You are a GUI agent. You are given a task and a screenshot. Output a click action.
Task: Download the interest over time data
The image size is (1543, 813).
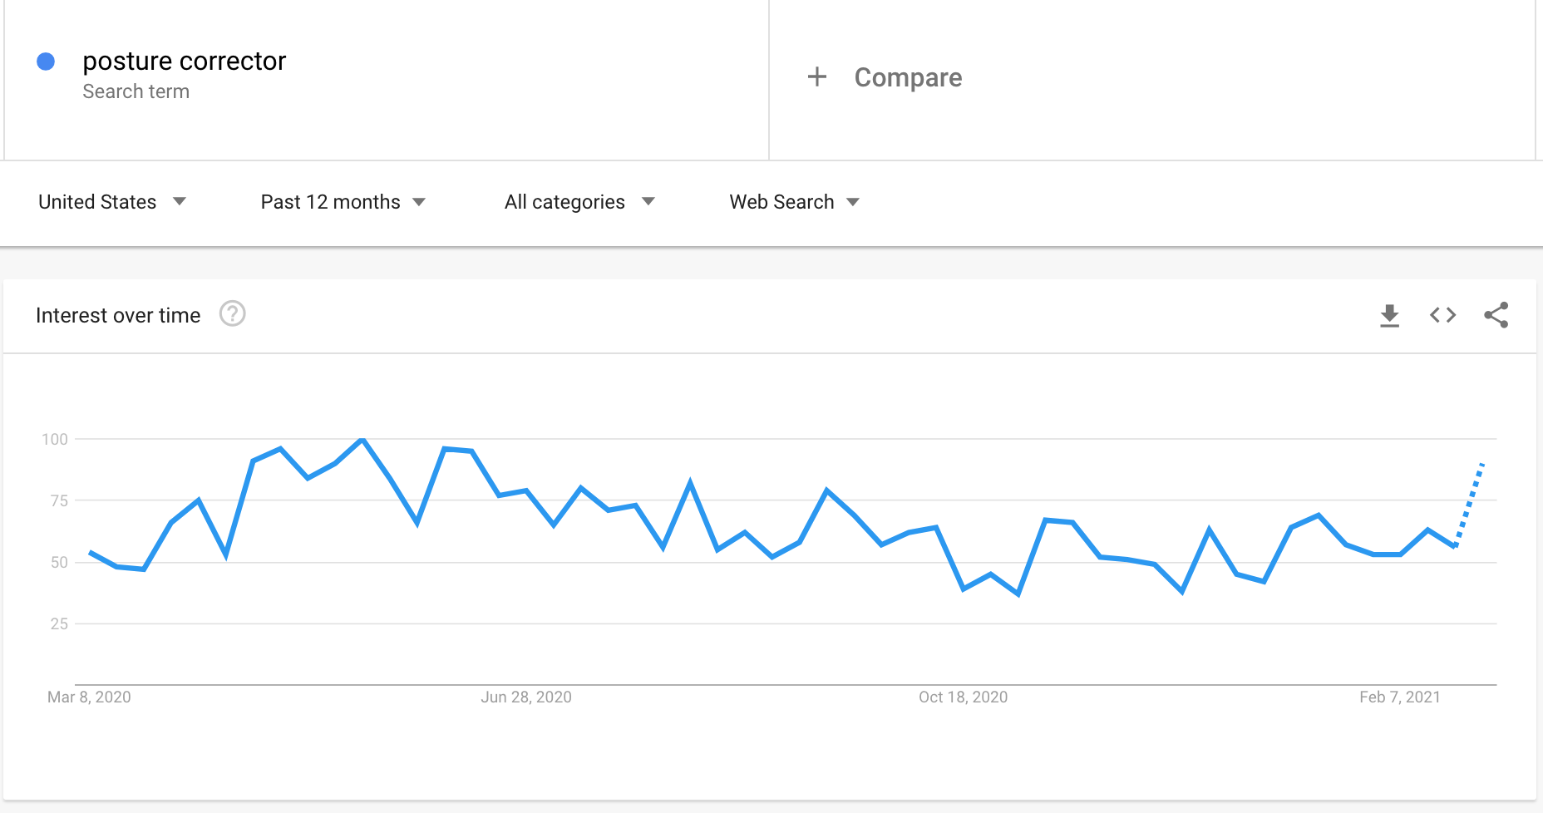[x=1389, y=315]
